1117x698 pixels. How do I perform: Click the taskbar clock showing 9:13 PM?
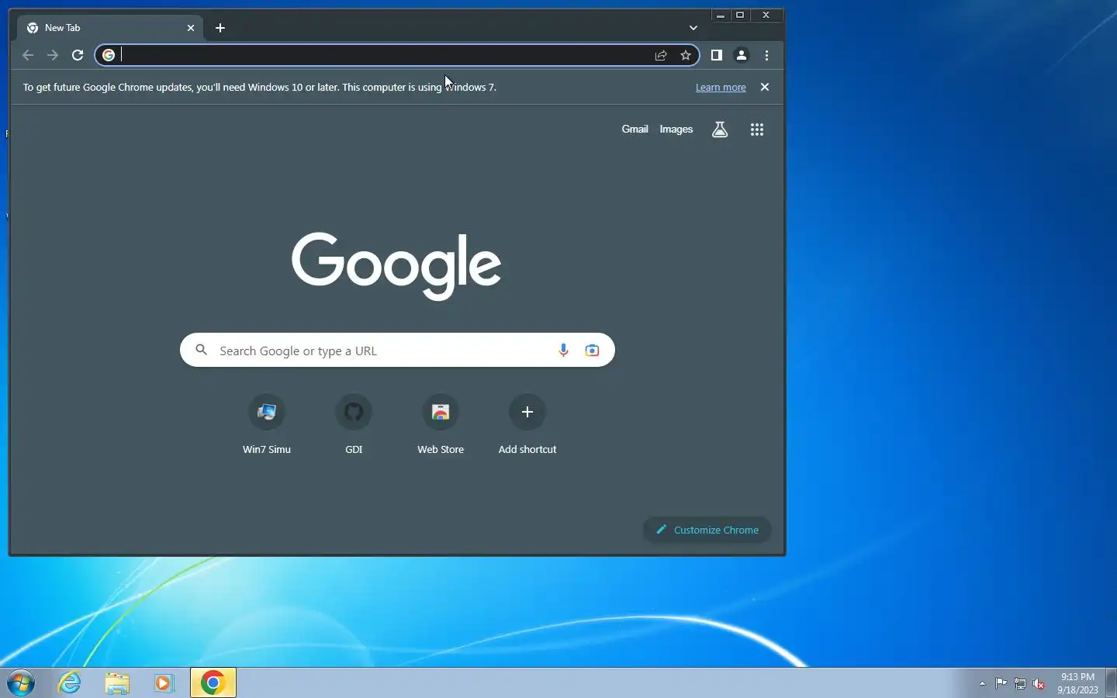coord(1077,683)
